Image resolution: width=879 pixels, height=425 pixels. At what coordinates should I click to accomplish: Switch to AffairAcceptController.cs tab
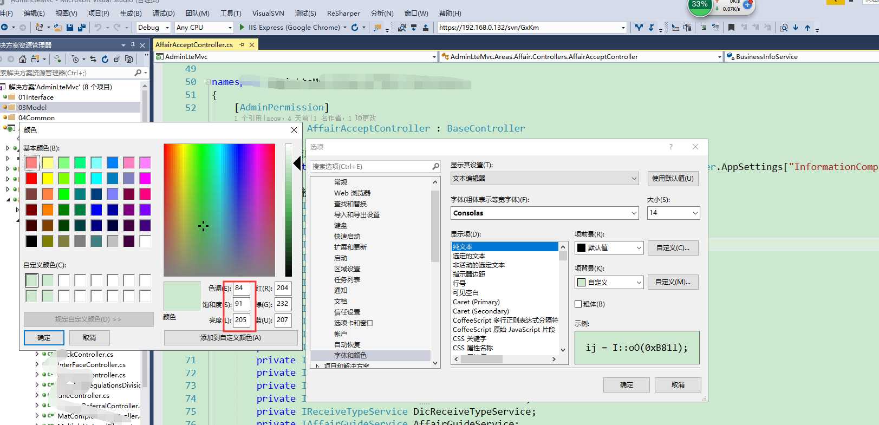[x=194, y=45]
